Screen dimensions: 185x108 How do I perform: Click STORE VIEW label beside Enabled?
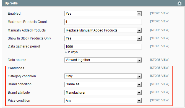(160, 13)
